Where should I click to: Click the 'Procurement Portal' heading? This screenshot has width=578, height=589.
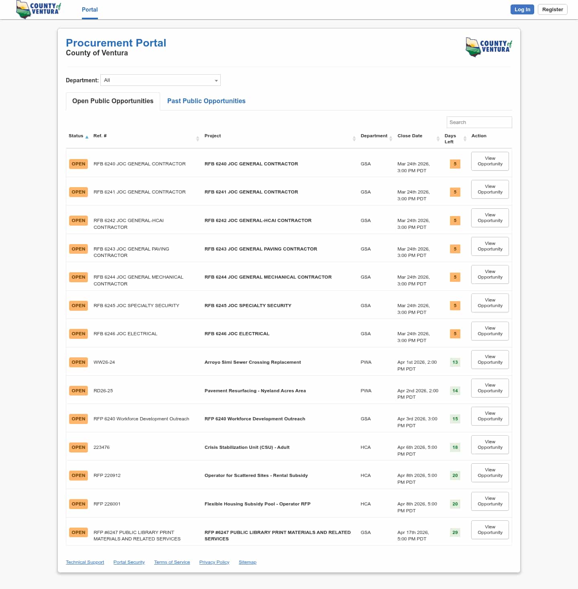click(x=116, y=43)
